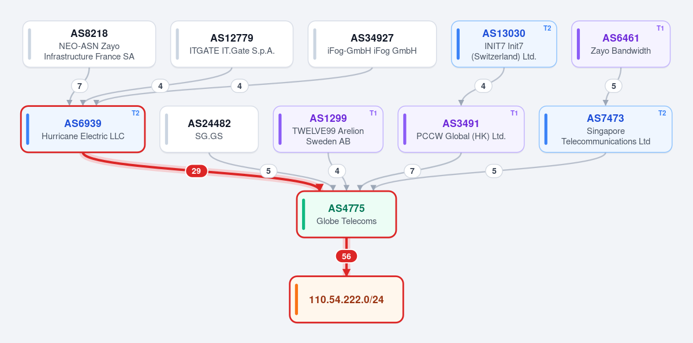This screenshot has height=343, width=693.
Task: Select the AS6939 Hurricane Electric node
Action: [83, 129]
